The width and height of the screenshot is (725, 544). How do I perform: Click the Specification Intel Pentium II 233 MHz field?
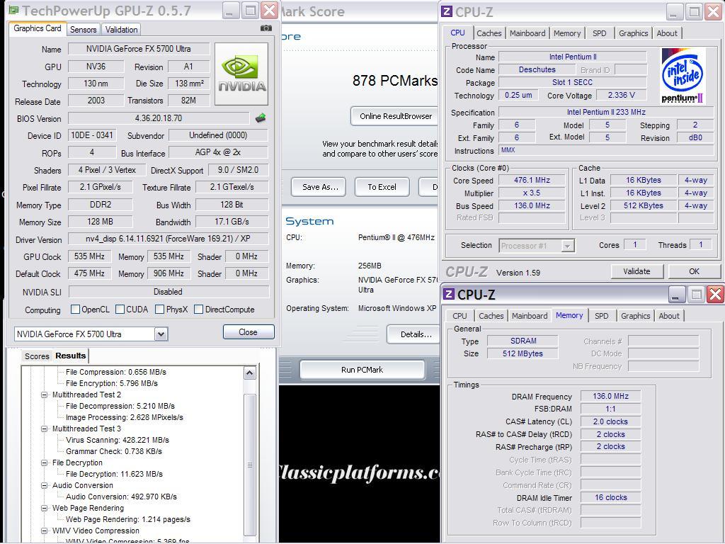point(606,112)
